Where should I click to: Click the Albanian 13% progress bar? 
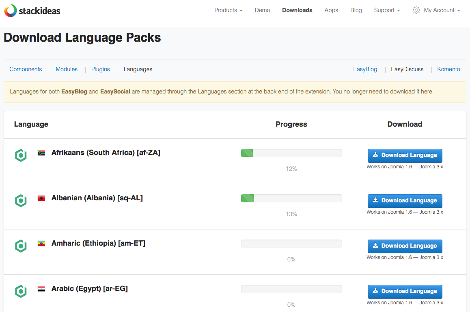291,198
